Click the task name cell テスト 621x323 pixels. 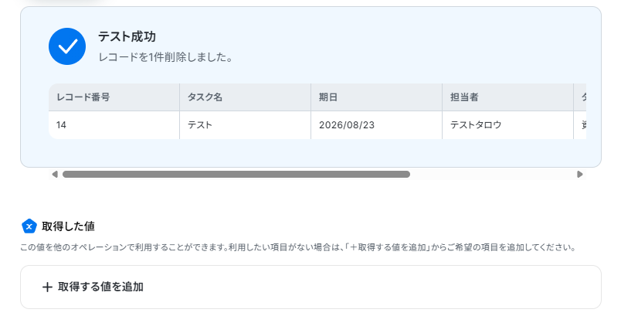click(245, 125)
